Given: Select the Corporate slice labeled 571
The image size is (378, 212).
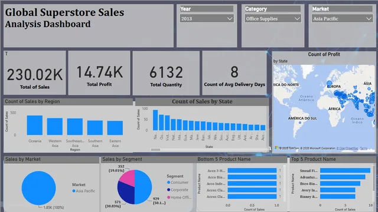Looking at the screenshot, I should coord(125,193).
